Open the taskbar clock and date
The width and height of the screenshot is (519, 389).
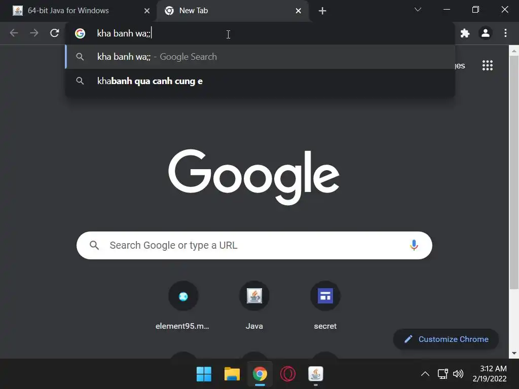pyautogui.click(x=490, y=374)
